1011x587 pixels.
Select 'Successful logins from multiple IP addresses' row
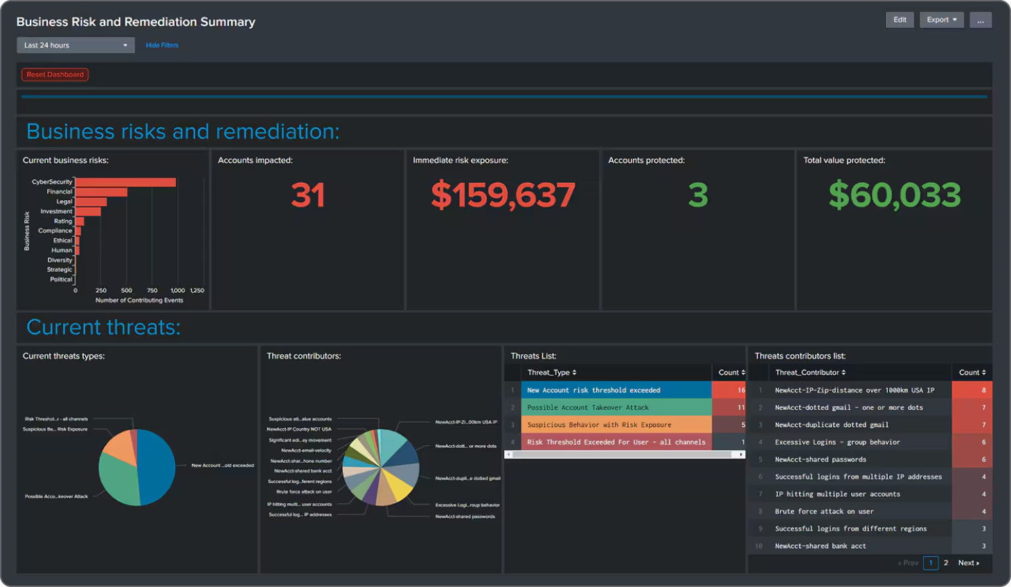870,477
